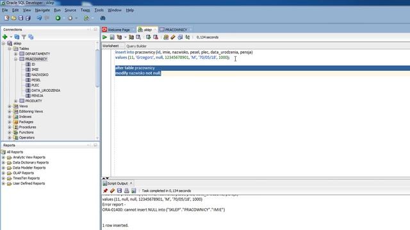Click the Refresh connections icon
This screenshot has height=230, width=410.
(x=17, y=37)
